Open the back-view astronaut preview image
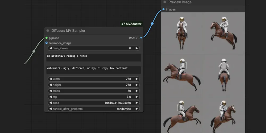Viewport: 266px width, 133px height. [x=224, y=75]
